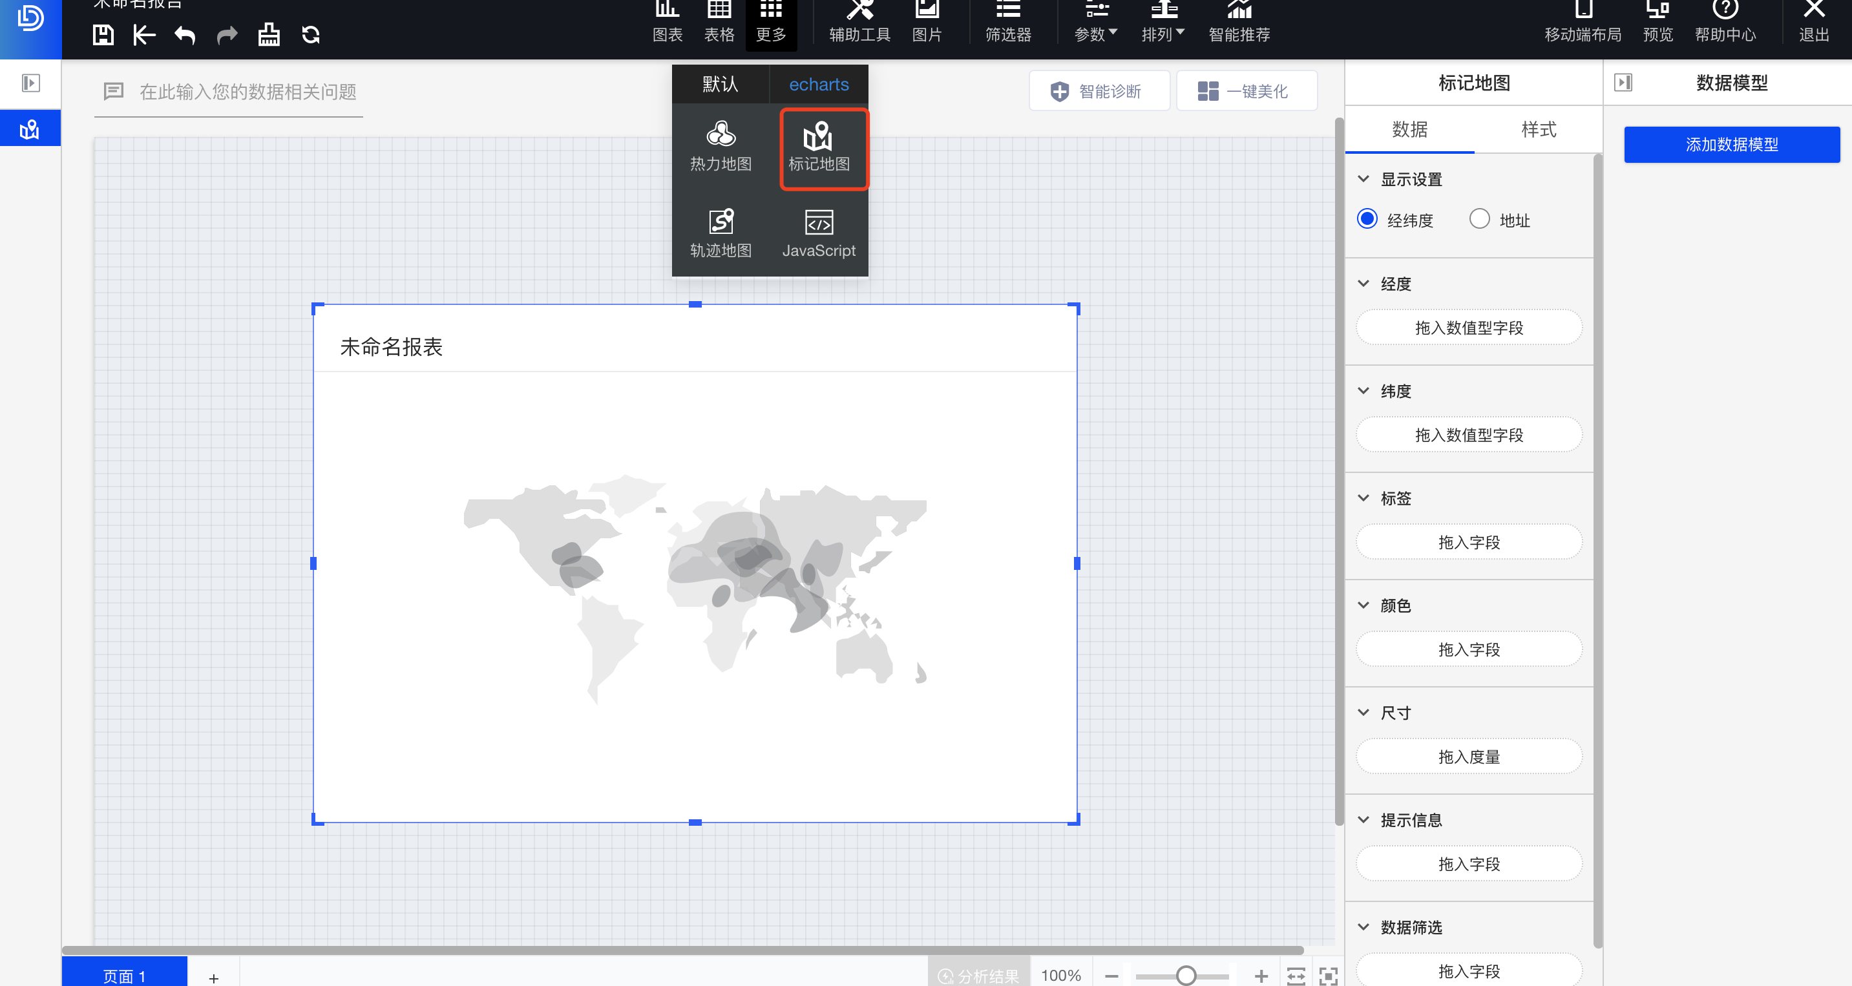Open the 帮助中心 help center

[x=1725, y=25]
